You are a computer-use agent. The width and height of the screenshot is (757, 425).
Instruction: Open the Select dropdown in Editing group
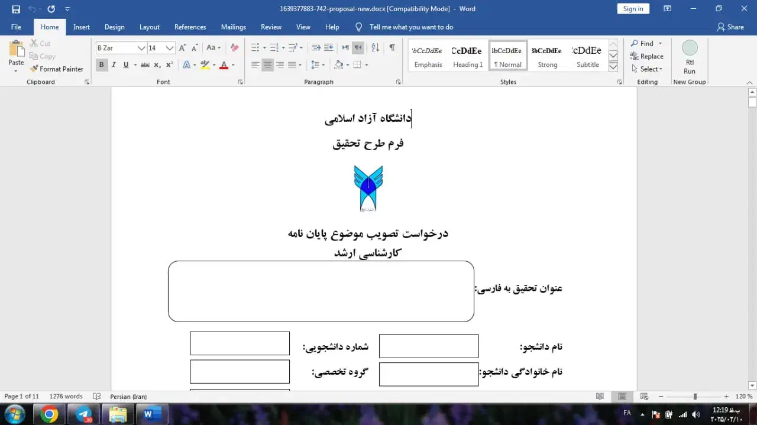tap(647, 69)
